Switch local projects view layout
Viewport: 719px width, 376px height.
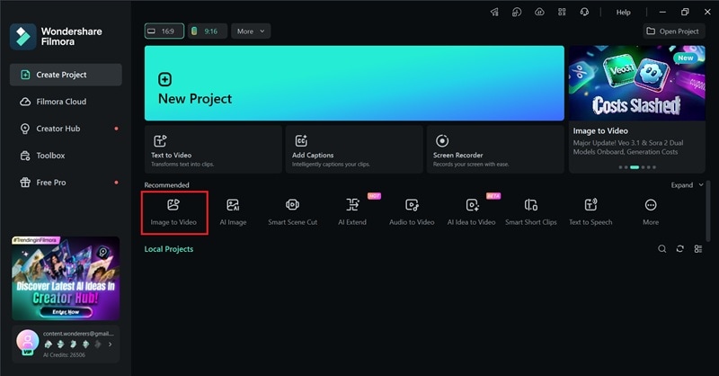pyautogui.click(x=698, y=249)
